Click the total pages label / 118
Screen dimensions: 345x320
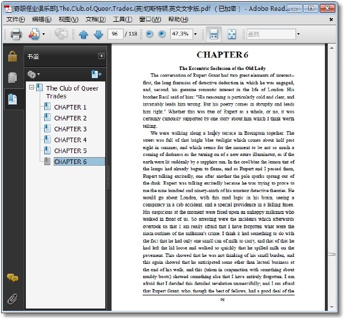pyautogui.click(x=131, y=34)
